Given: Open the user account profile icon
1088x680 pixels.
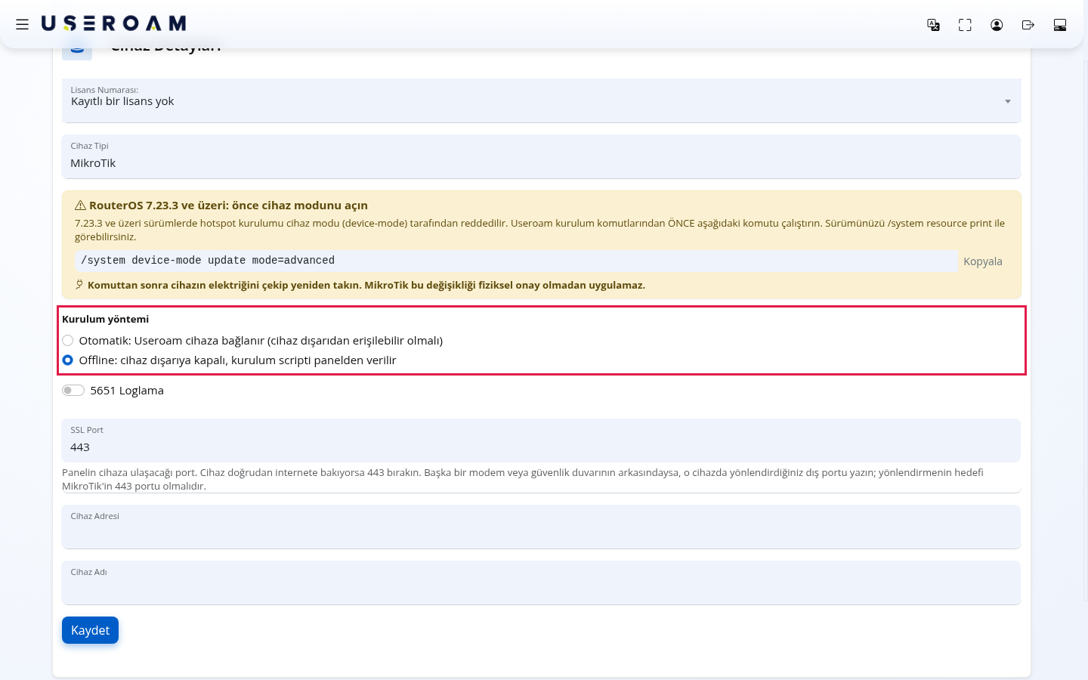Looking at the screenshot, I should click(997, 25).
